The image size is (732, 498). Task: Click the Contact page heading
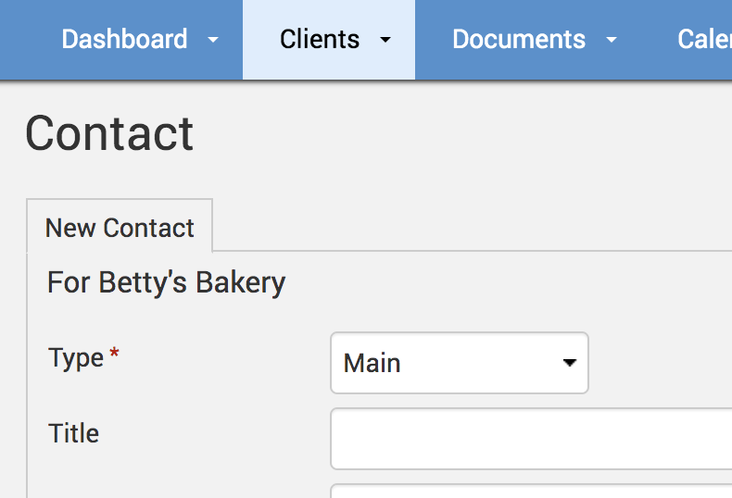click(109, 133)
